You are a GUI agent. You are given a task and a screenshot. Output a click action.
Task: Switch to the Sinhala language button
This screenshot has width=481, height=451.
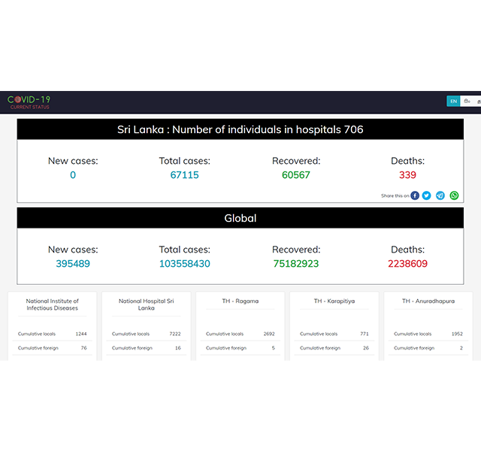(467, 101)
